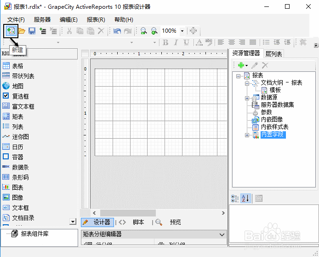Switch to the 预览 view
The height and width of the screenshot is (257, 319).
[x=168, y=222]
